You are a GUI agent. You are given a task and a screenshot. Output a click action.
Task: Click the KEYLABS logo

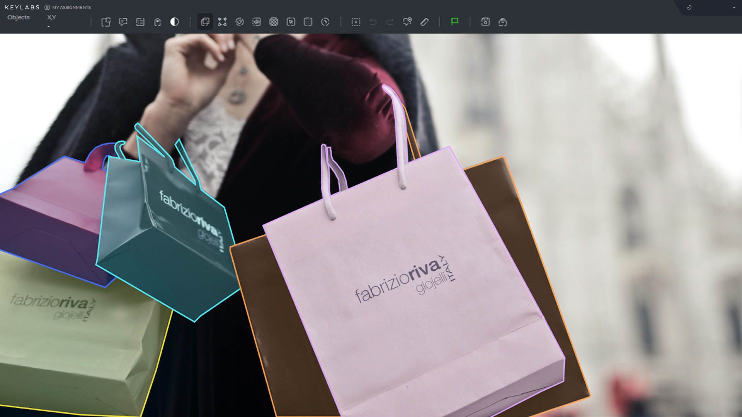[x=22, y=7]
